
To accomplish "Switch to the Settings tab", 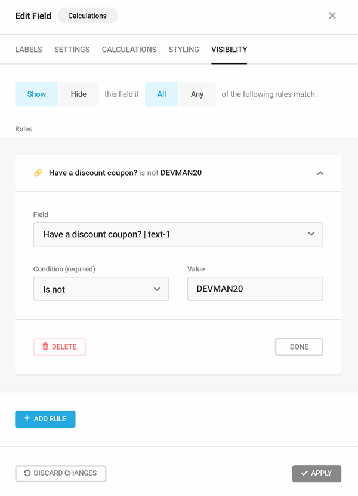I will click(72, 50).
